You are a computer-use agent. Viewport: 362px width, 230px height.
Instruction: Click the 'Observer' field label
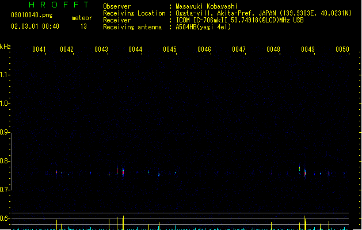pos(117,6)
